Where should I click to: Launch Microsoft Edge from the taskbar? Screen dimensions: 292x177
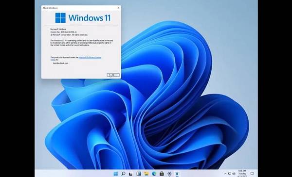(154, 174)
